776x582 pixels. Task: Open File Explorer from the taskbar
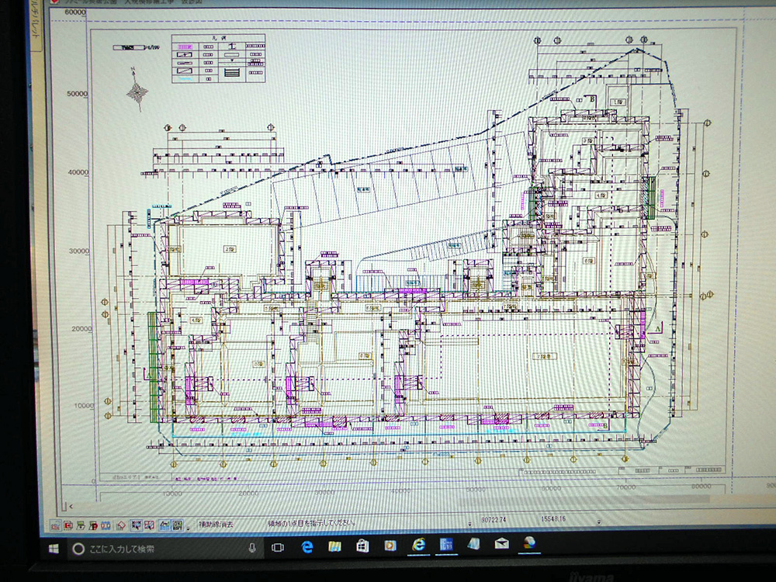click(x=335, y=547)
